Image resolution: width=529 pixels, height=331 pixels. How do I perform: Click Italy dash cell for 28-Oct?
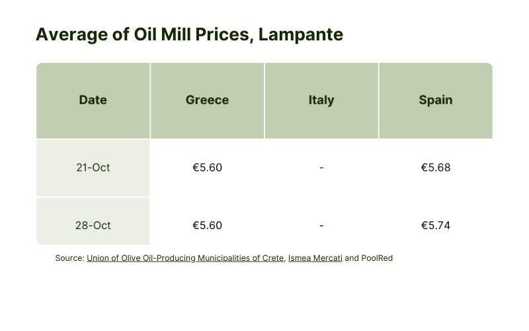(x=321, y=225)
